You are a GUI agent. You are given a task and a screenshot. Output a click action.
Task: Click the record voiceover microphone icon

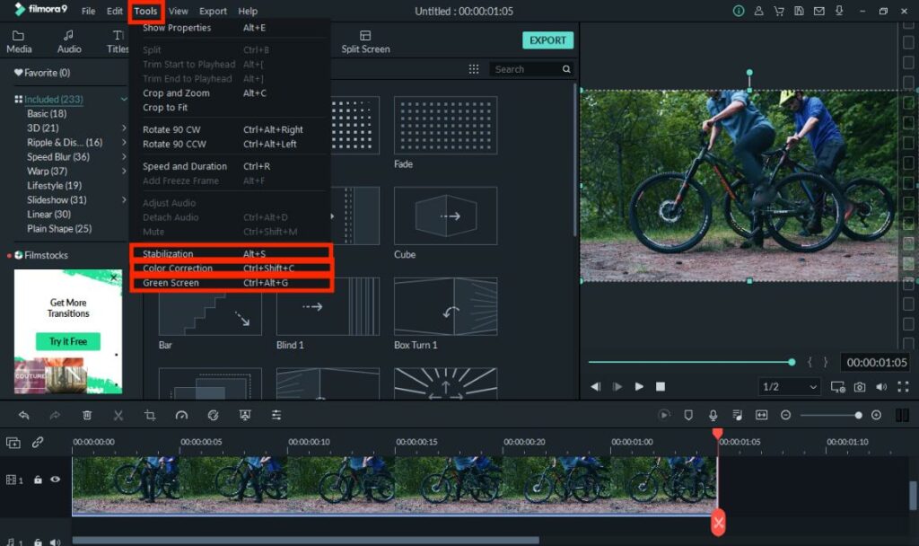tap(713, 415)
